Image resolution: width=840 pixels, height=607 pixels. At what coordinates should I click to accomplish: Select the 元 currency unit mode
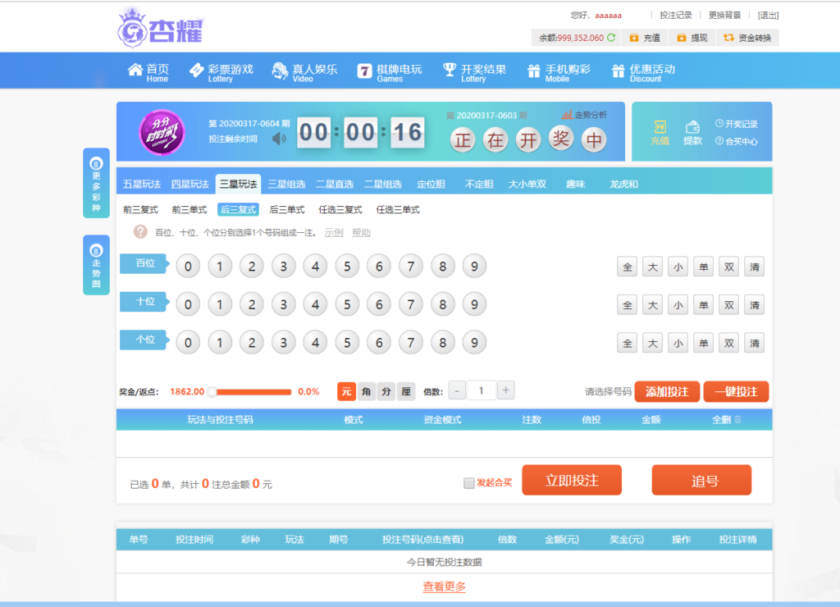coord(346,391)
